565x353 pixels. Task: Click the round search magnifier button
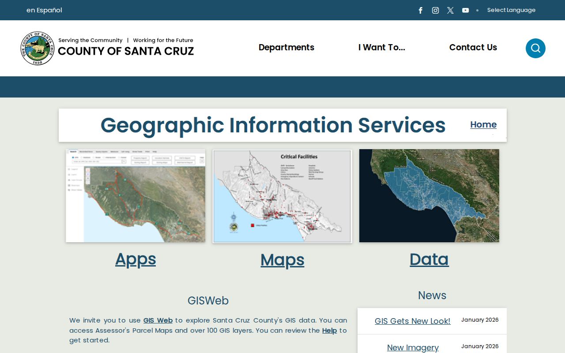pyautogui.click(x=535, y=48)
